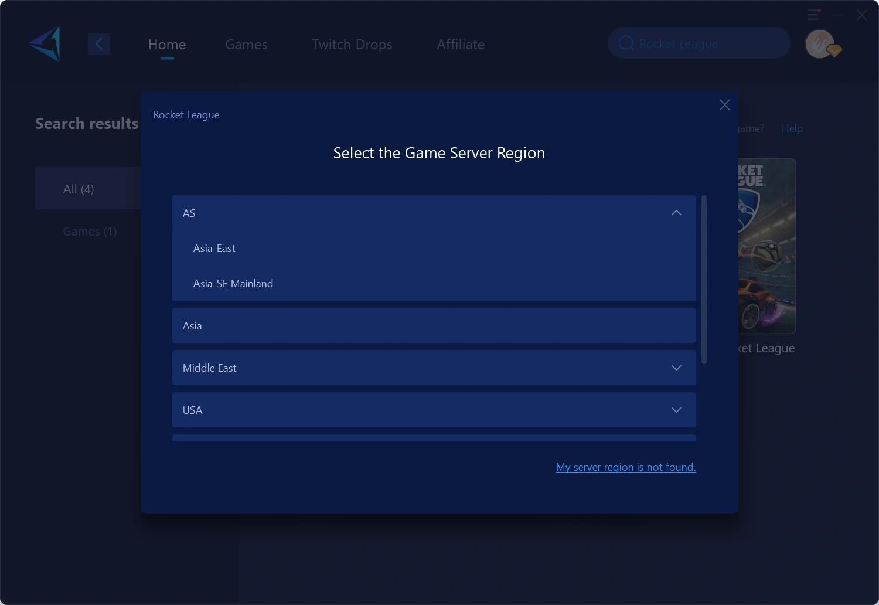Close the Select Game Server Region dialog
Viewport: 879px width, 605px height.
point(724,105)
